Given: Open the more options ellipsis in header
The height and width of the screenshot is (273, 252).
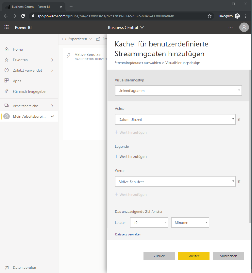Looking at the screenshot, I should click(230, 27).
